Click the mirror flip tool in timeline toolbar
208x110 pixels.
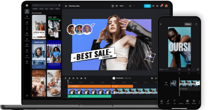pos(81,78)
